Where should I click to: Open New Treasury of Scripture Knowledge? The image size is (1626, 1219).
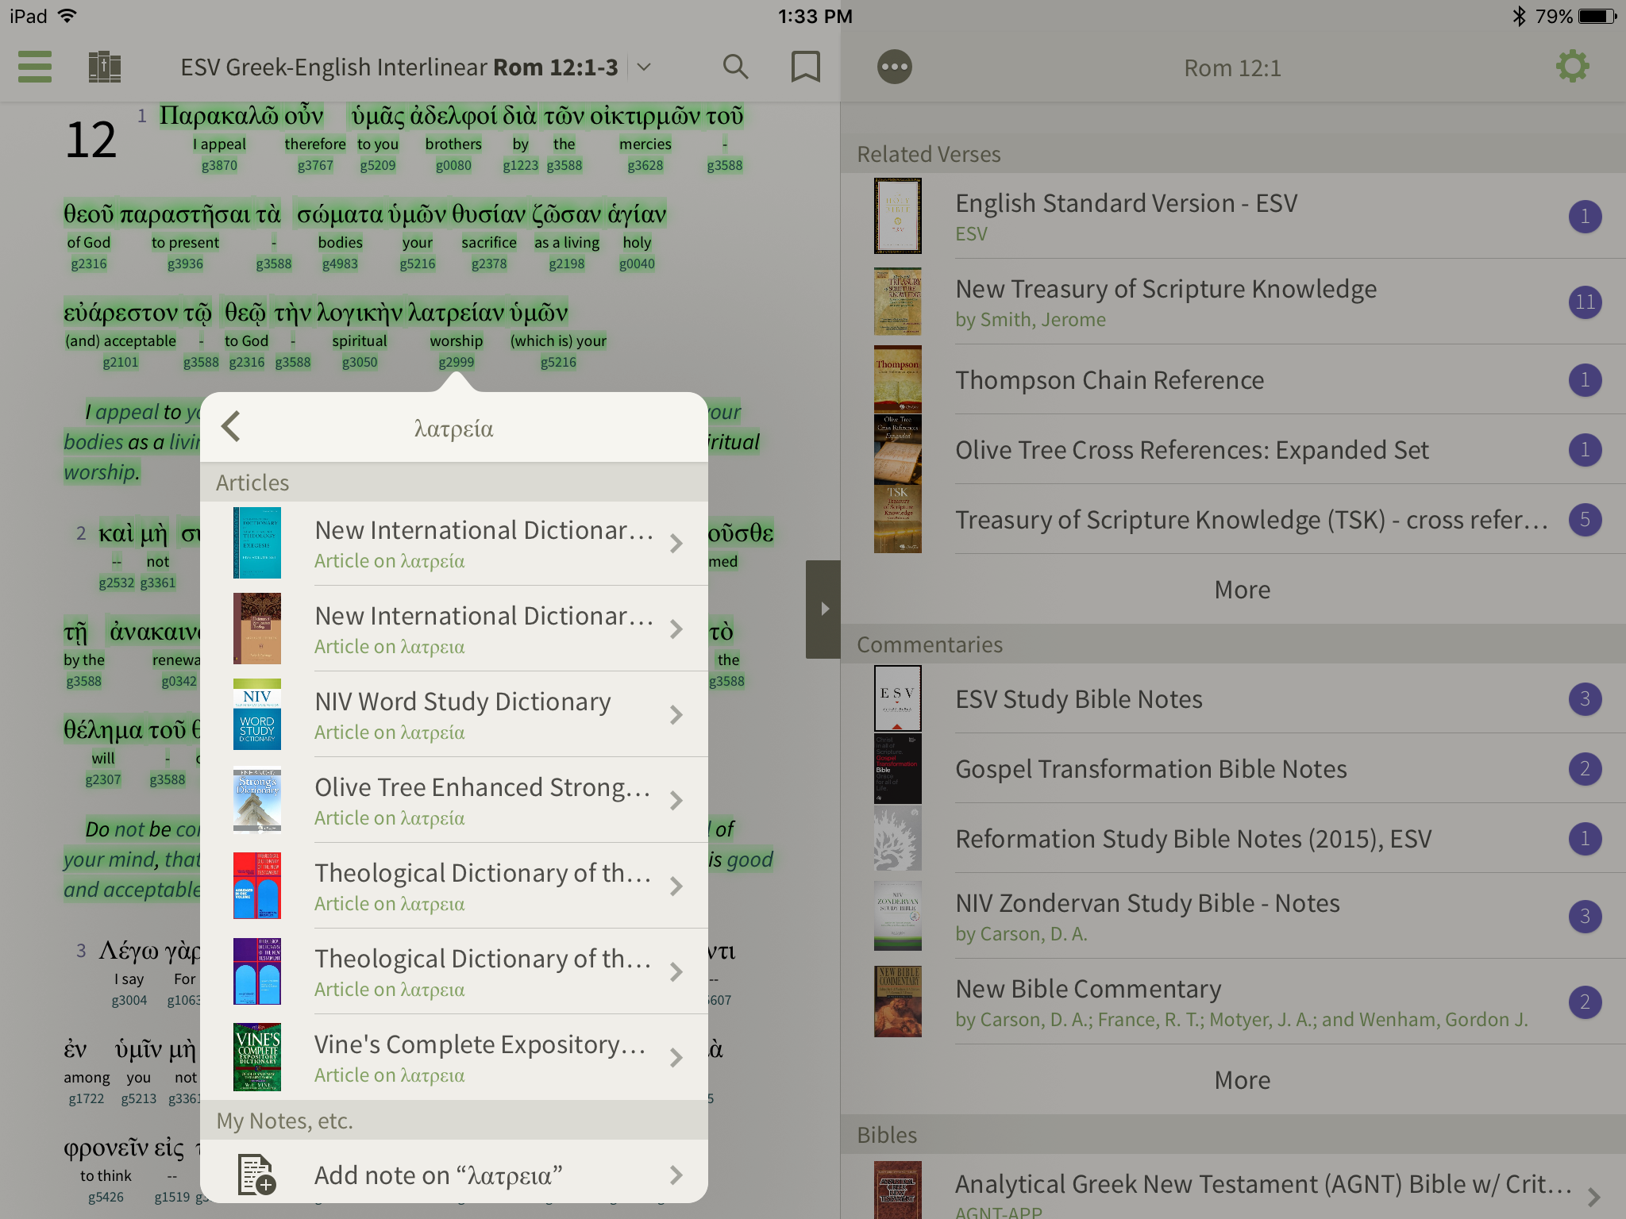[1234, 302]
